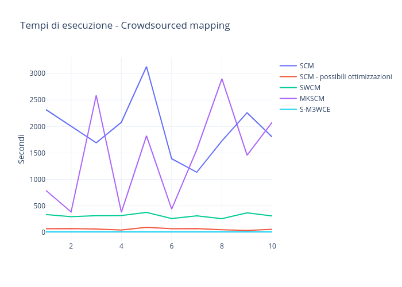Click the cyan S-M3WCE legend line swatch
The width and height of the screenshot is (402, 287).
coord(288,110)
